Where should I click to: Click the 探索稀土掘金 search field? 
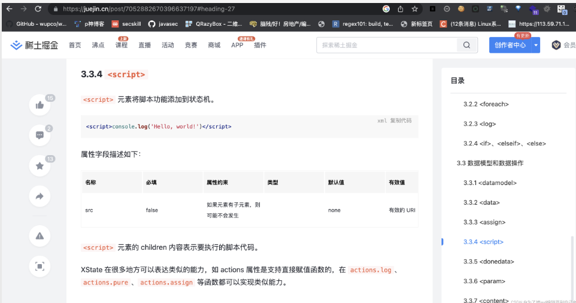387,45
